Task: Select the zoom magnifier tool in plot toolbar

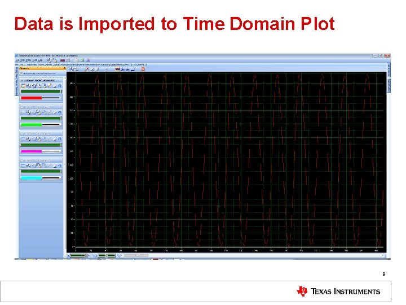Action: 86,69
